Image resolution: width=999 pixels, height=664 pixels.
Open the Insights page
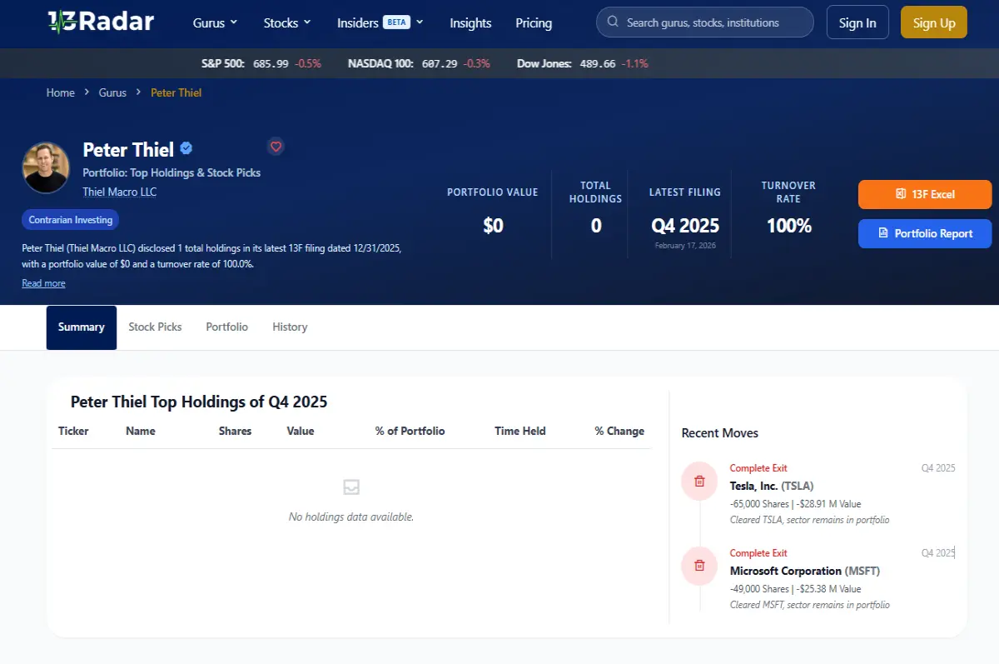tap(470, 22)
